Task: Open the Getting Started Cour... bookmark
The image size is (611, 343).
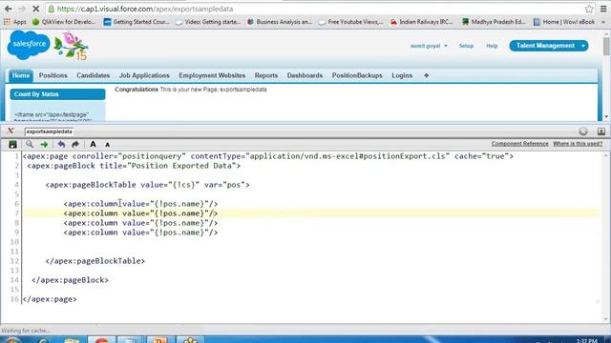Action: pyautogui.click(x=137, y=22)
